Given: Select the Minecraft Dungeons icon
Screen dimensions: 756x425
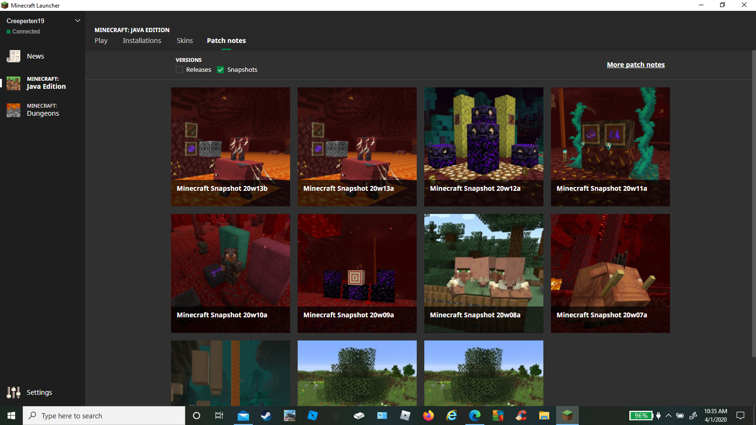Looking at the screenshot, I should point(13,110).
